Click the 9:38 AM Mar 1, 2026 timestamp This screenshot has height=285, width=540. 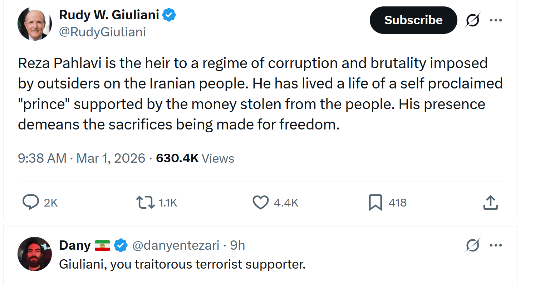pyautogui.click(x=82, y=158)
